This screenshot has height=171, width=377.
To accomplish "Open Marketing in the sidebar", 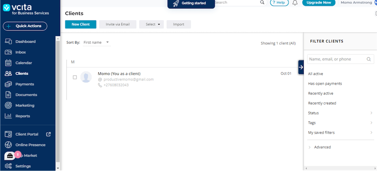I will [x=25, y=106].
